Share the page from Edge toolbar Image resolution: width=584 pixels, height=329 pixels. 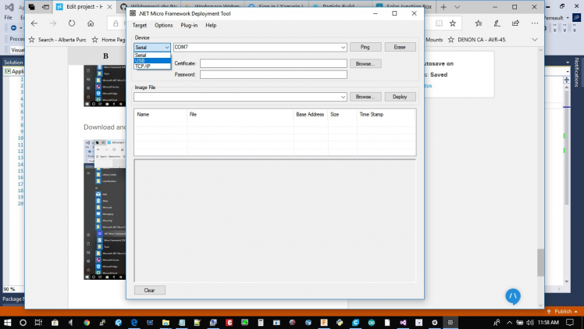515,23
